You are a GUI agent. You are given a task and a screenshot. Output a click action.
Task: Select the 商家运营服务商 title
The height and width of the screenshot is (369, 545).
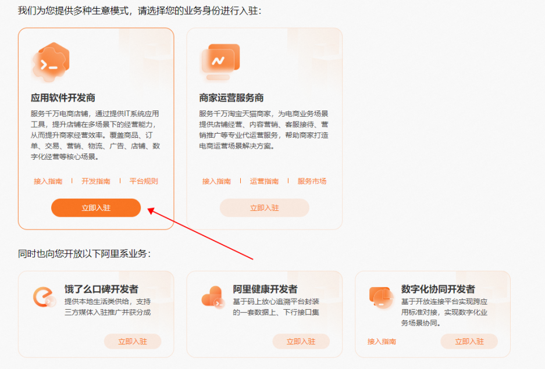231,98
